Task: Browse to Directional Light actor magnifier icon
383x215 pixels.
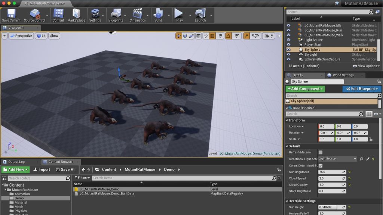Action: click(361, 159)
